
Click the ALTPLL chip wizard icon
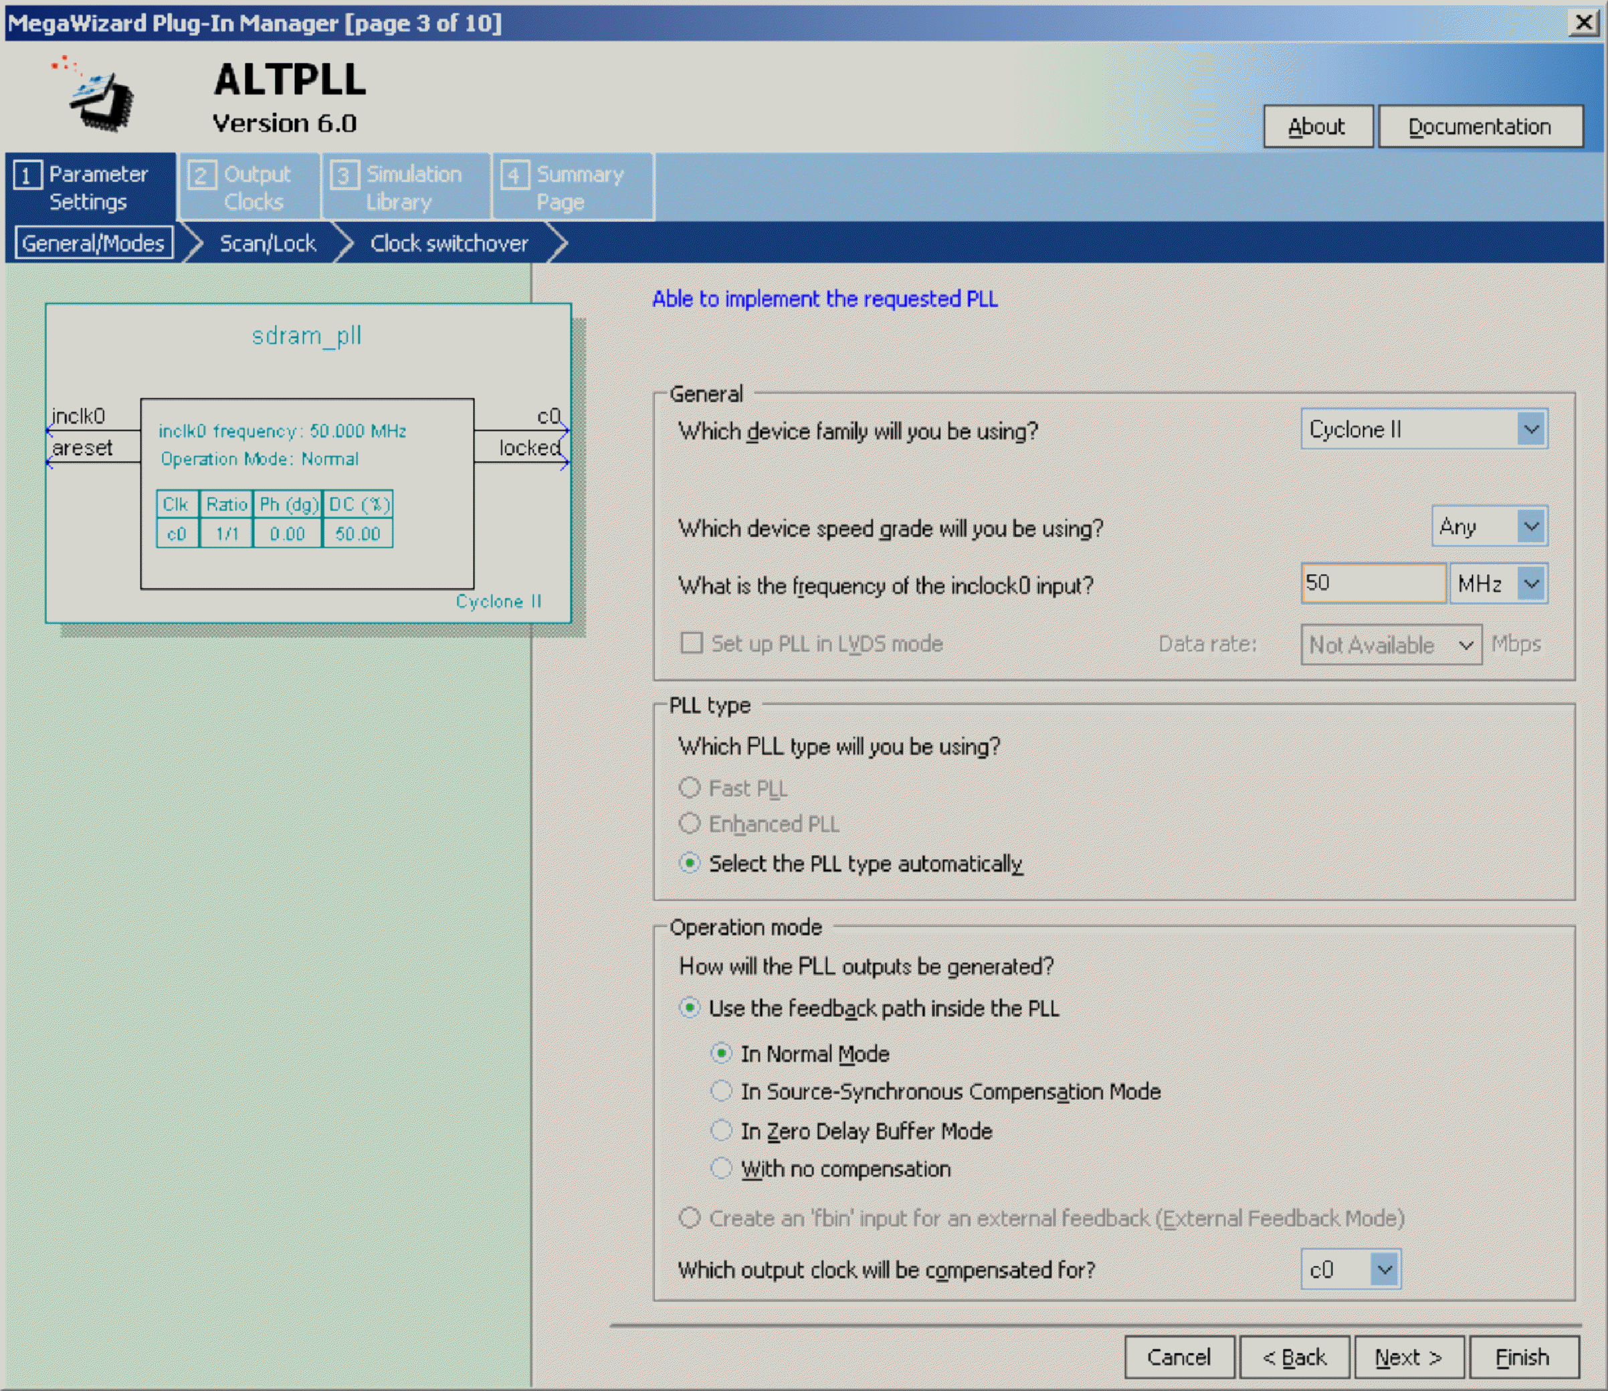pyautogui.click(x=100, y=98)
